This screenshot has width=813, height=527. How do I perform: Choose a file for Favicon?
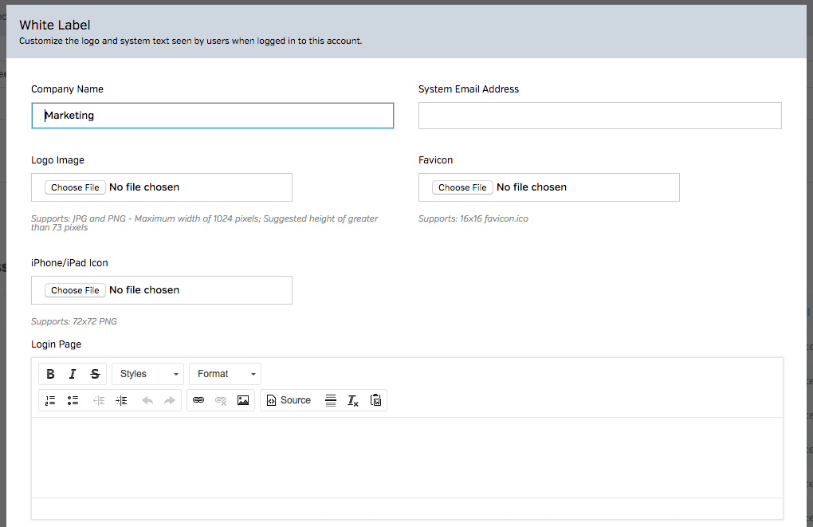[x=462, y=187]
